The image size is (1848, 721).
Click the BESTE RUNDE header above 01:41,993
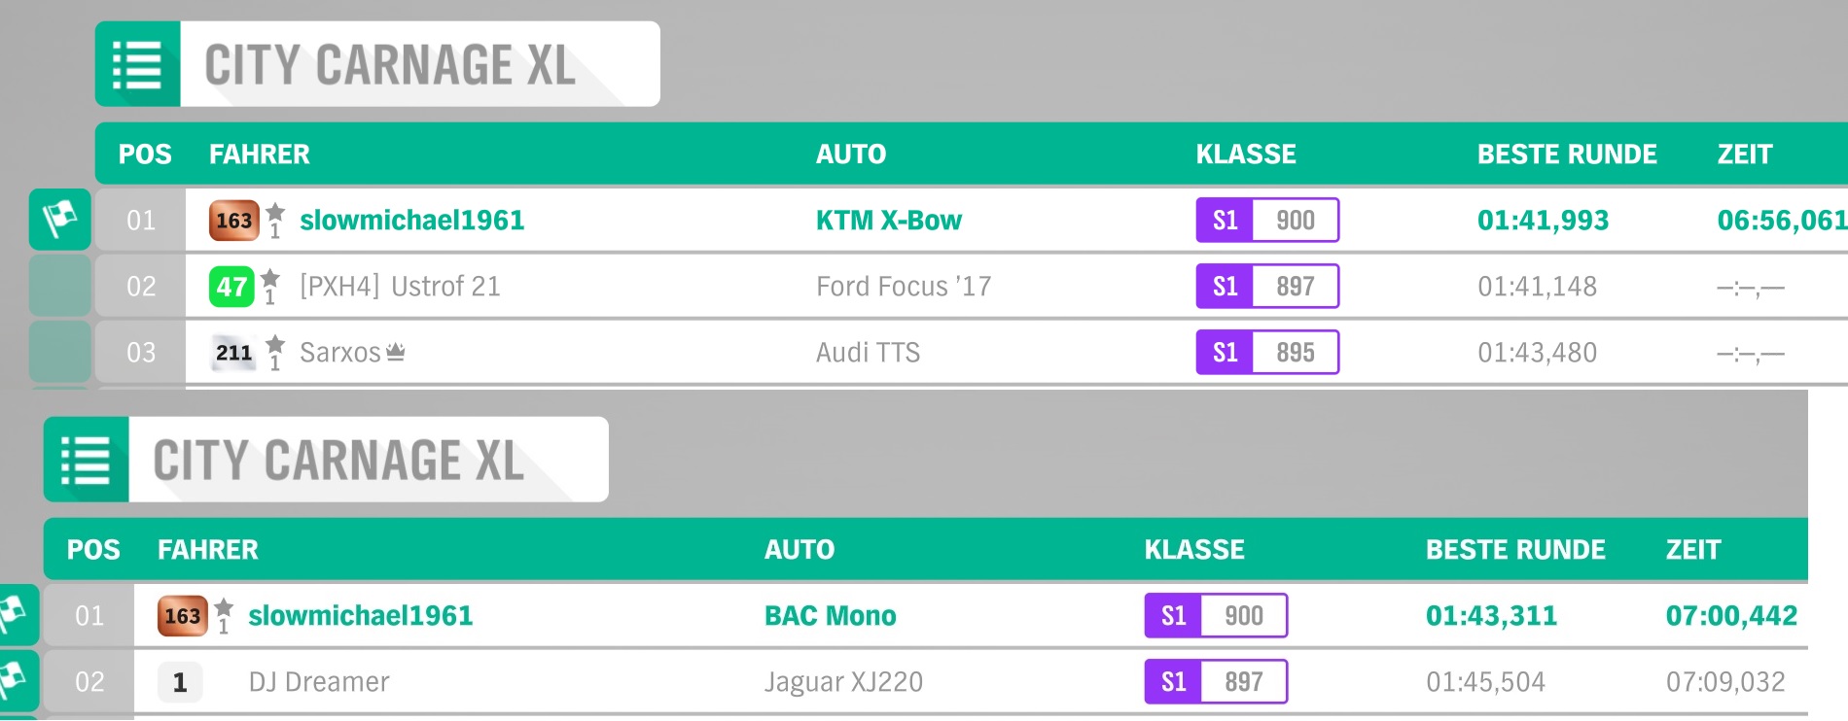point(1566,154)
